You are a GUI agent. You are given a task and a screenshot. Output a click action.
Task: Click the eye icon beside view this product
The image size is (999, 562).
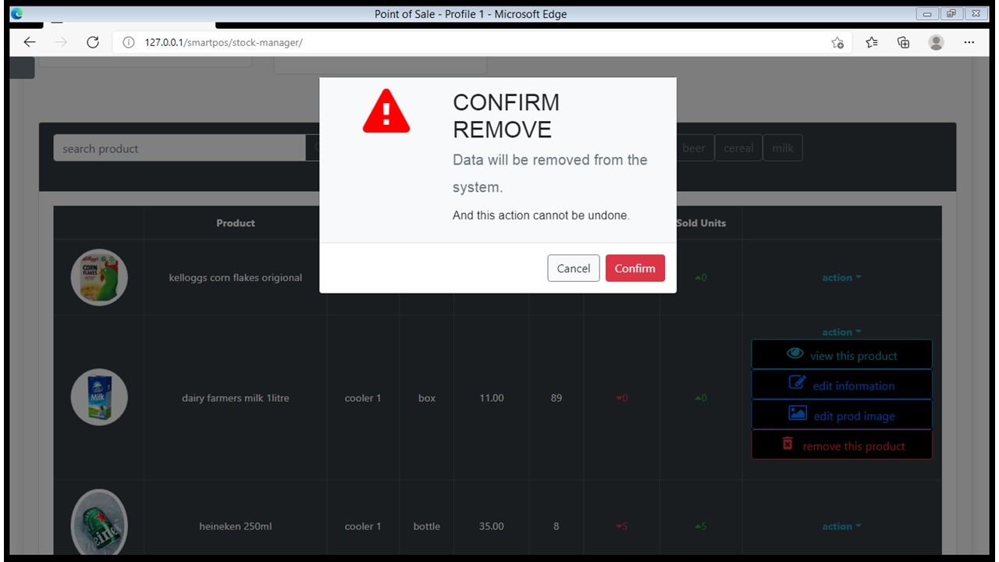pyautogui.click(x=795, y=354)
